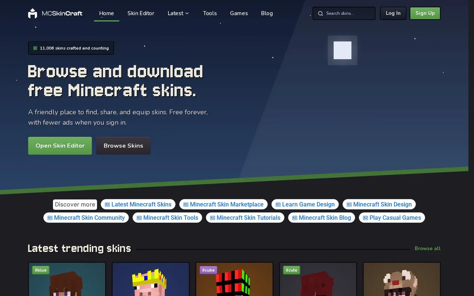Open Minecraft Skin Marketplace chip
Screen dimensions: 474x296
point(223,204)
